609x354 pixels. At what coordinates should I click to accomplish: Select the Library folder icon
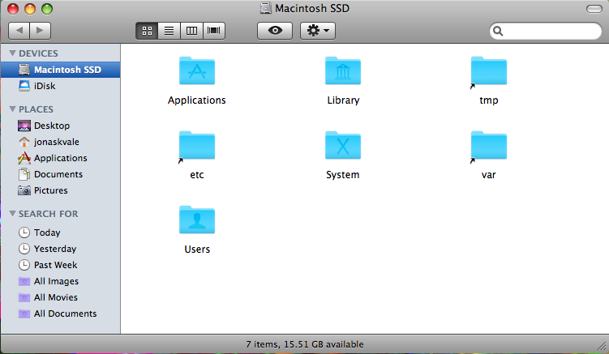pyautogui.click(x=343, y=71)
